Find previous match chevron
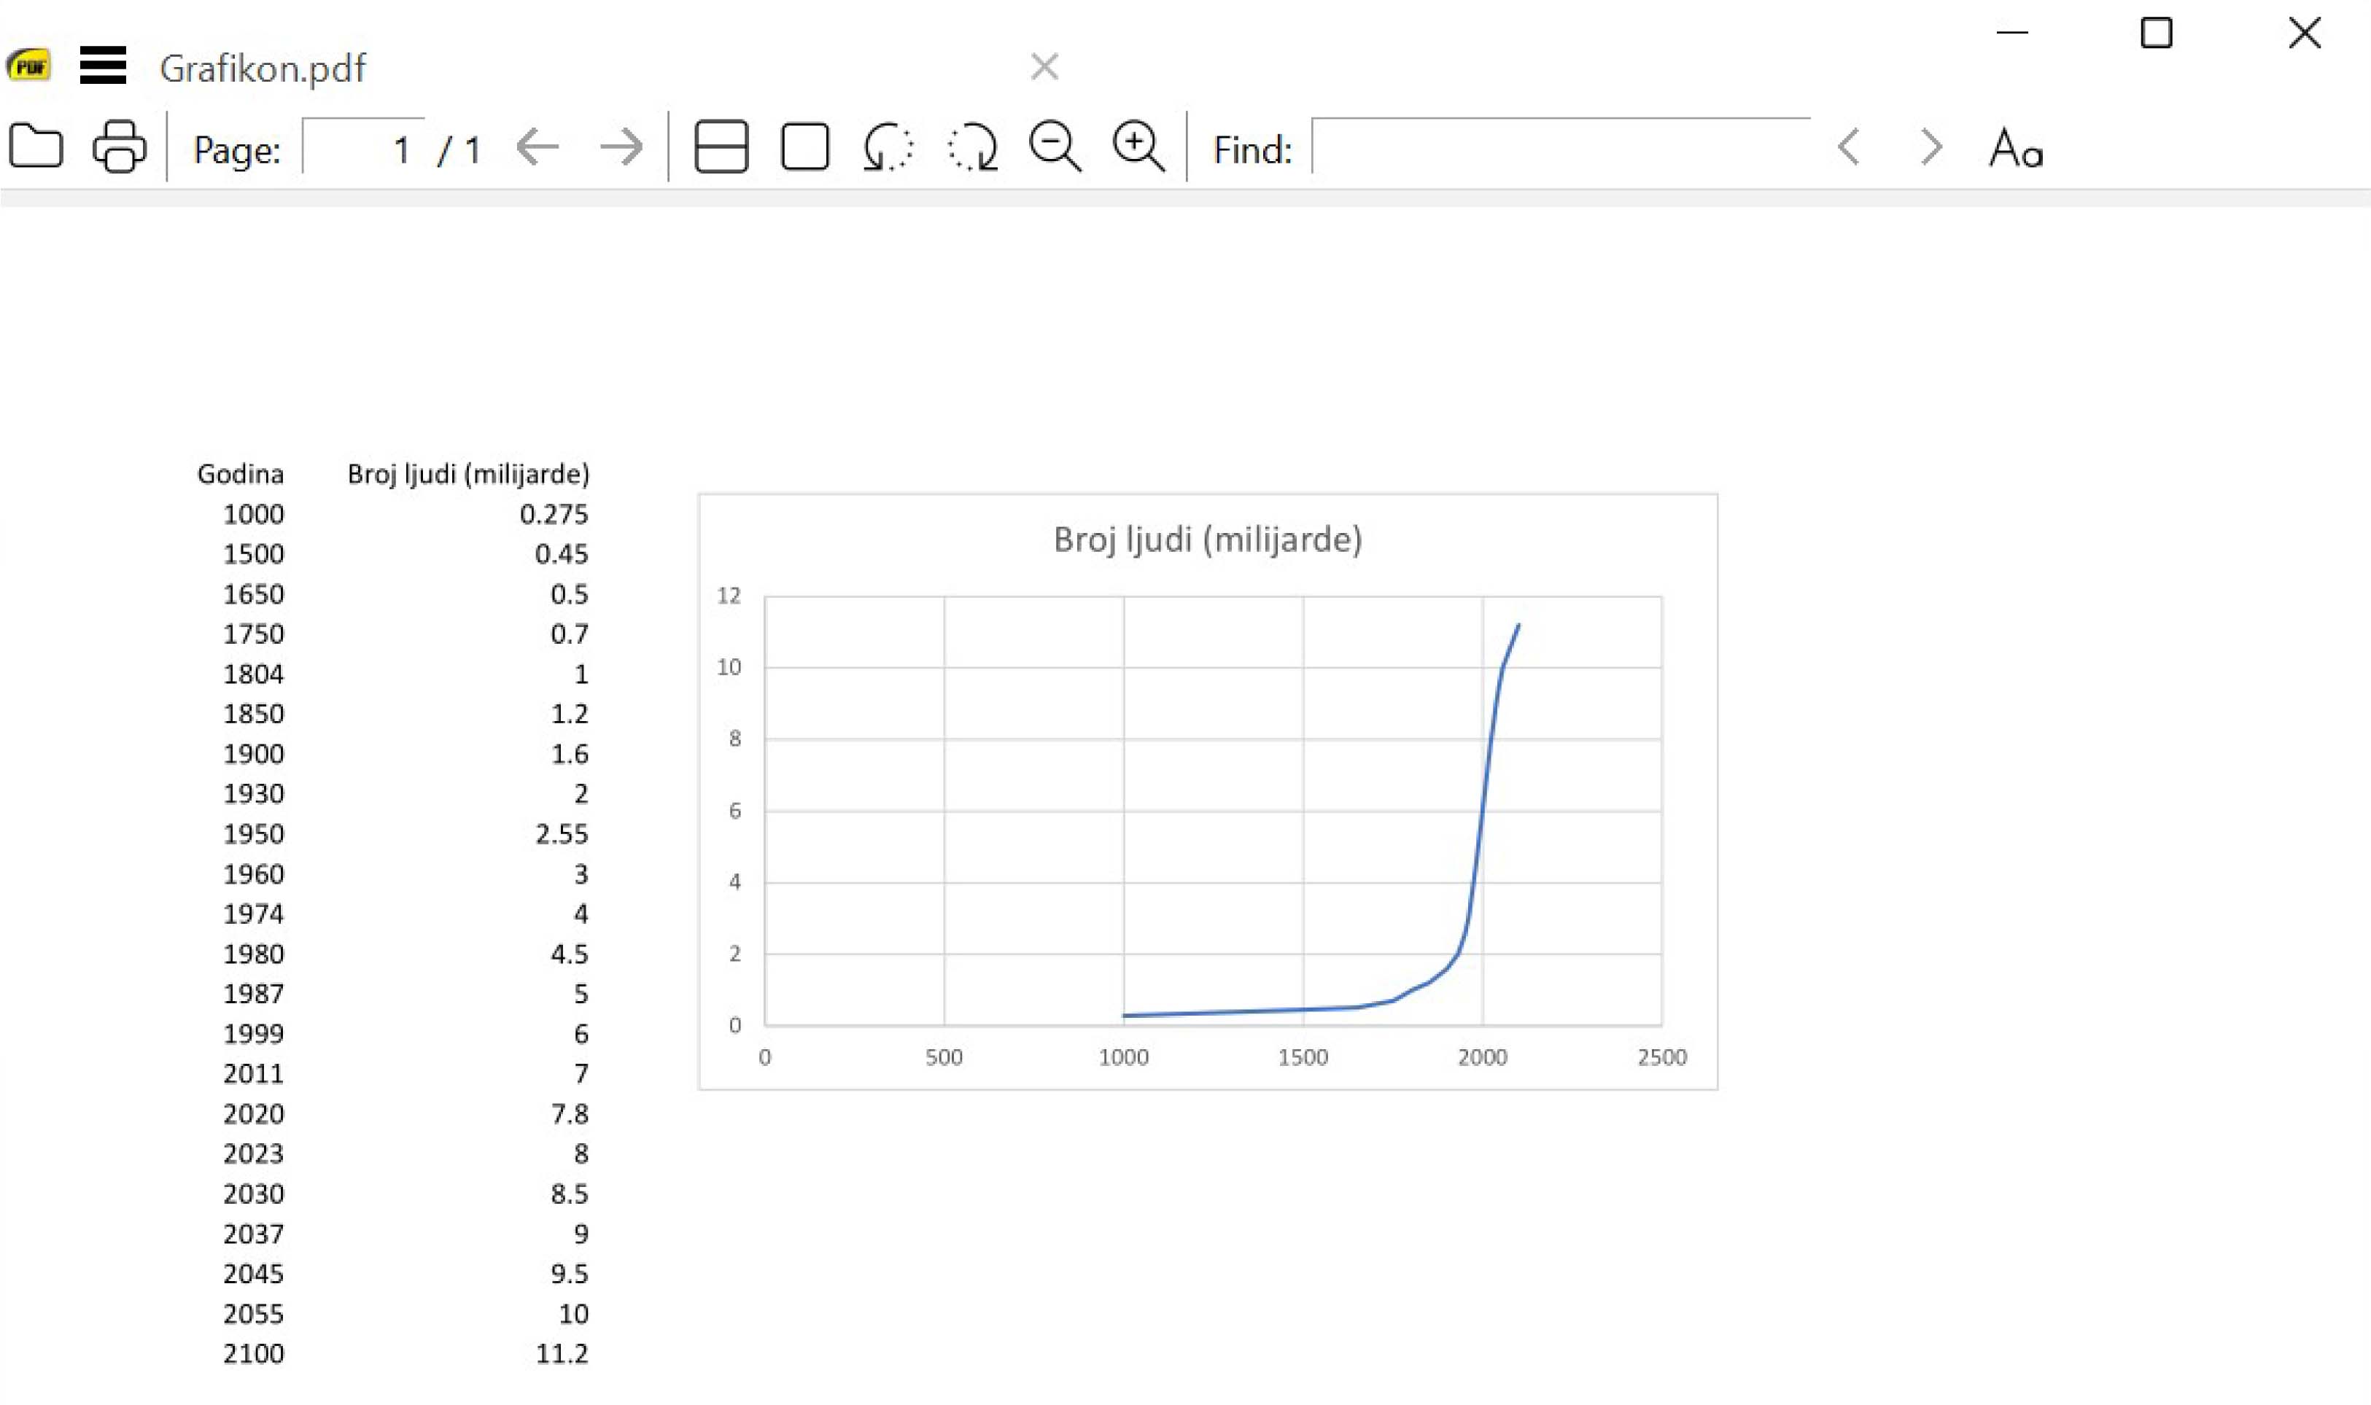Viewport: 2371px width, 1405px height. pyautogui.click(x=1850, y=147)
